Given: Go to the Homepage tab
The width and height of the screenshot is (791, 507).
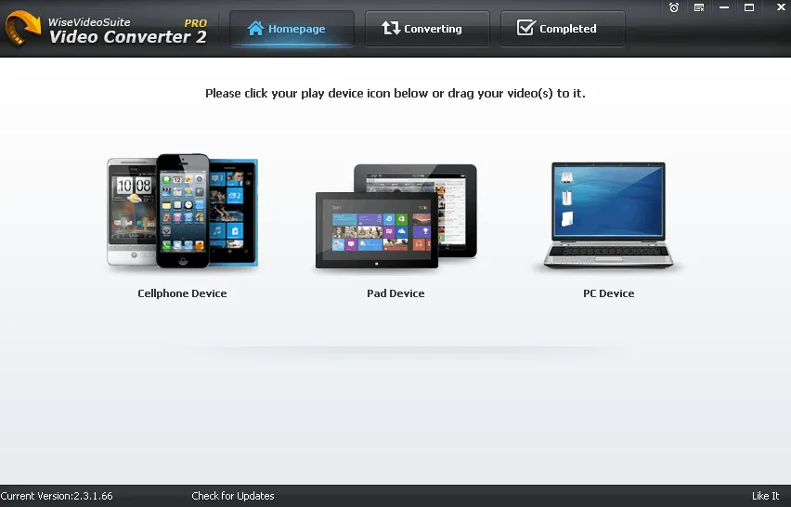Looking at the screenshot, I should [292, 29].
